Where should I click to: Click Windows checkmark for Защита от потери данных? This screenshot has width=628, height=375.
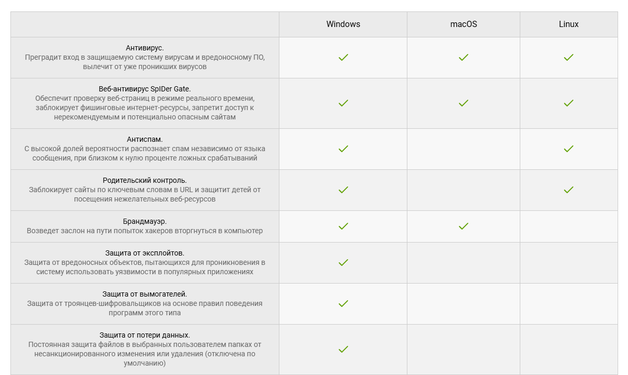tap(343, 350)
